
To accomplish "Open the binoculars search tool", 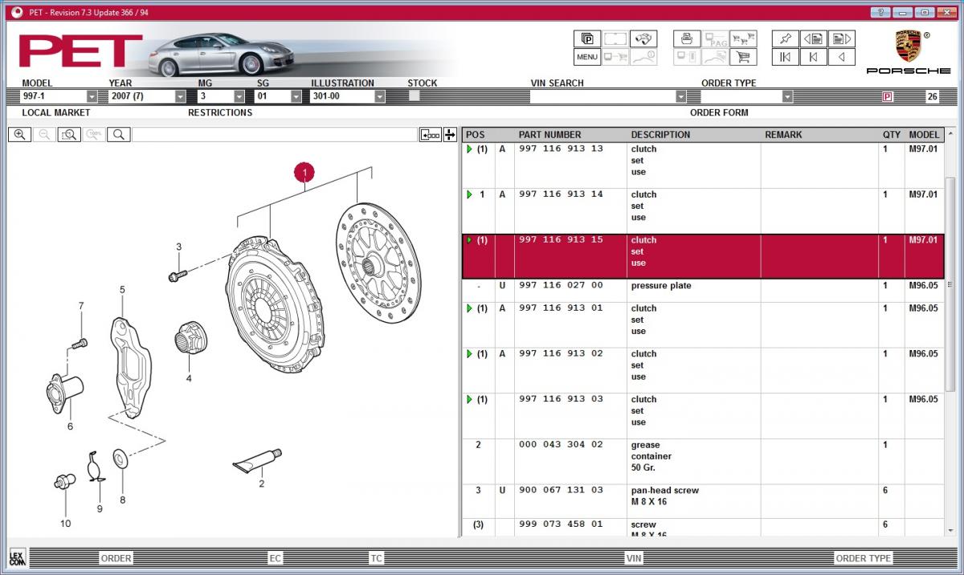I will 643,39.
